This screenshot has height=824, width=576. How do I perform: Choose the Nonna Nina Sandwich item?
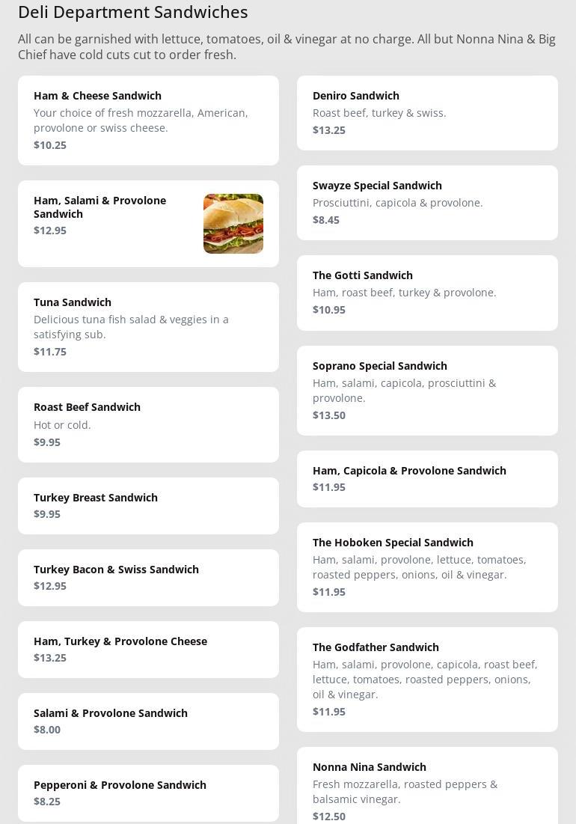point(427,786)
